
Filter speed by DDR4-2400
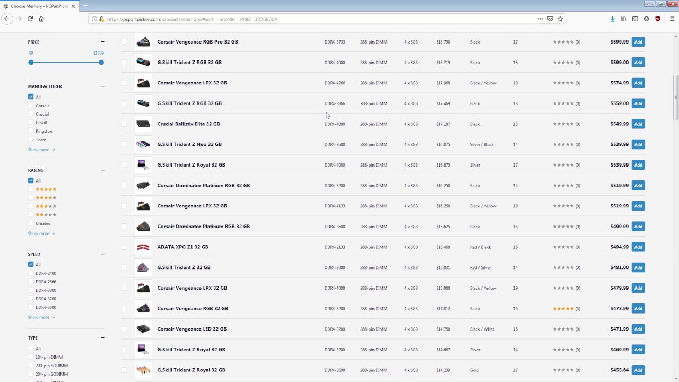click(x=31, y=273)
